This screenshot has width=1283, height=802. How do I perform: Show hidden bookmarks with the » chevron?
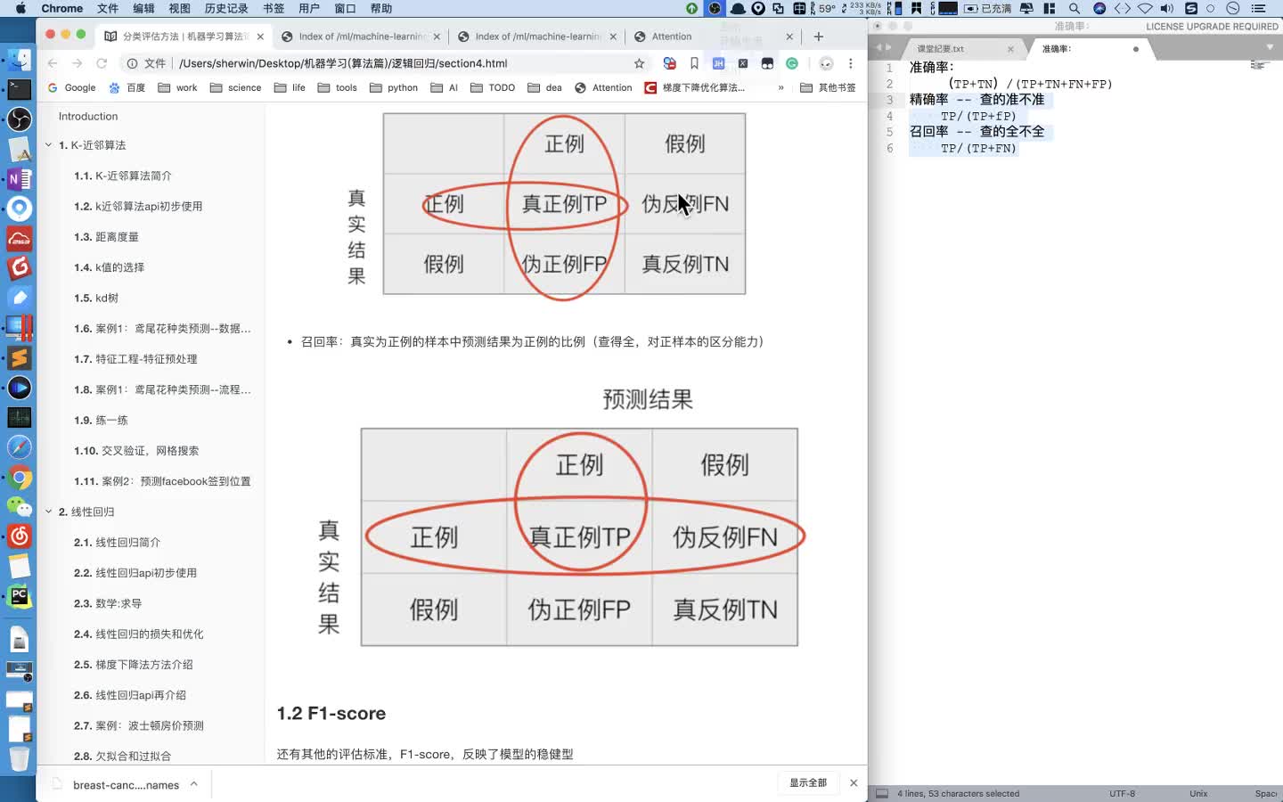point(780,87)
